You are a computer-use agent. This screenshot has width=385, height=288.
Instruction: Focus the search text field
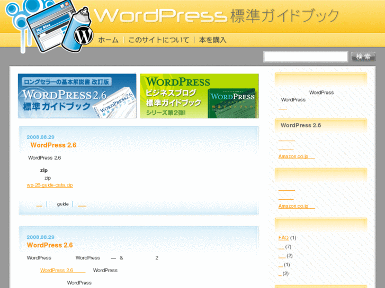point(306,57)
